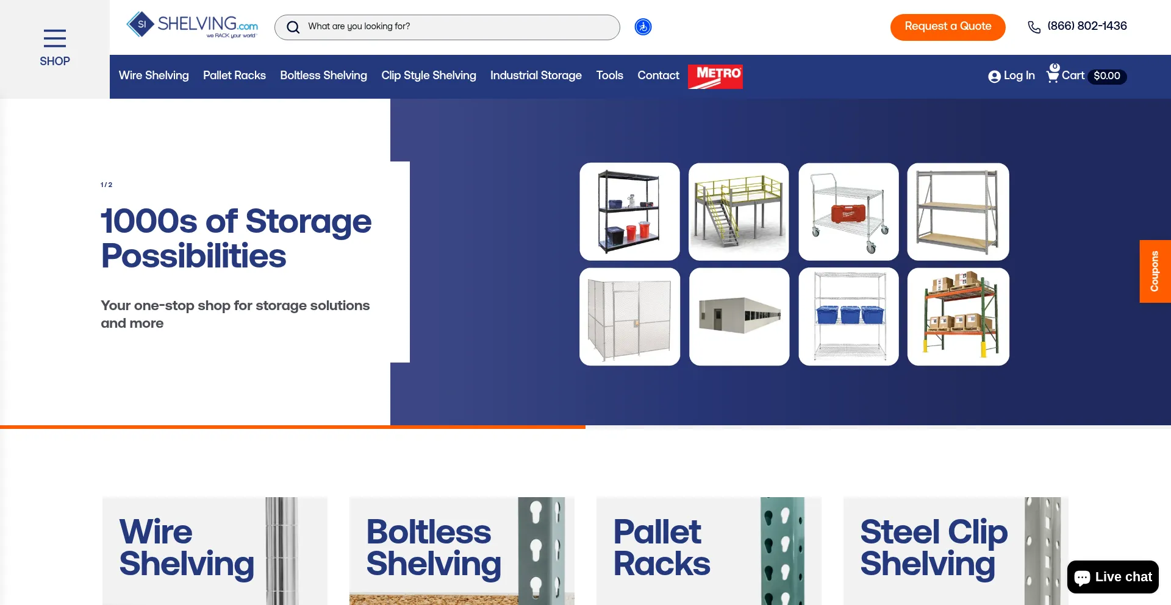The image size is (1171, 605).
Task: Expand the Industrial Storage navigation menu
Action: click(536, 76)
